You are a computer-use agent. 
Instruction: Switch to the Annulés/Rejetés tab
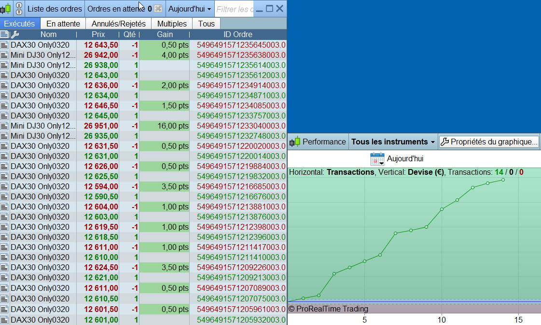tap(119, 24)
